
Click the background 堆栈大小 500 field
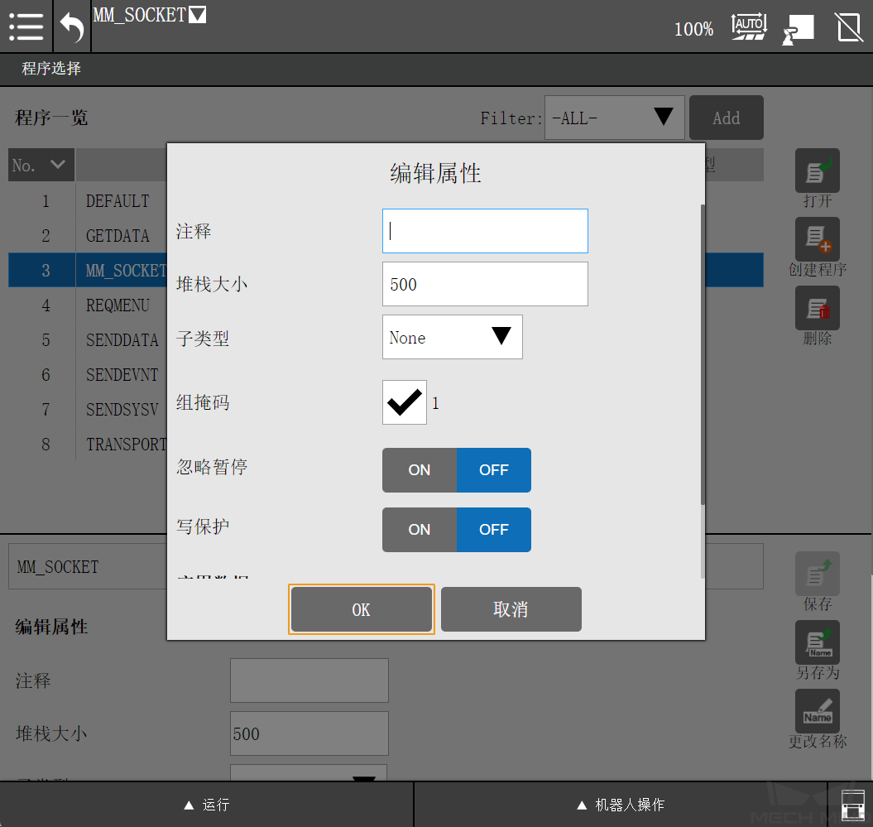309,733
